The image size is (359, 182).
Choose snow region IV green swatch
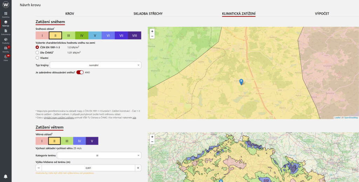pyautogui.click(x=81, y=35)
